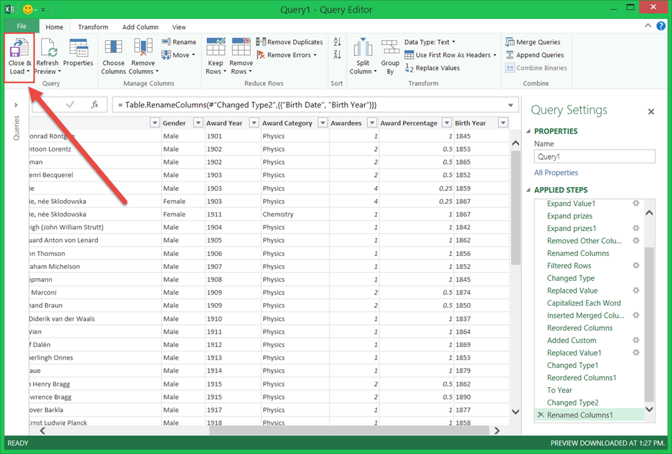Switch to the Transform tab
672x454 pixels.
coord(93,27)
